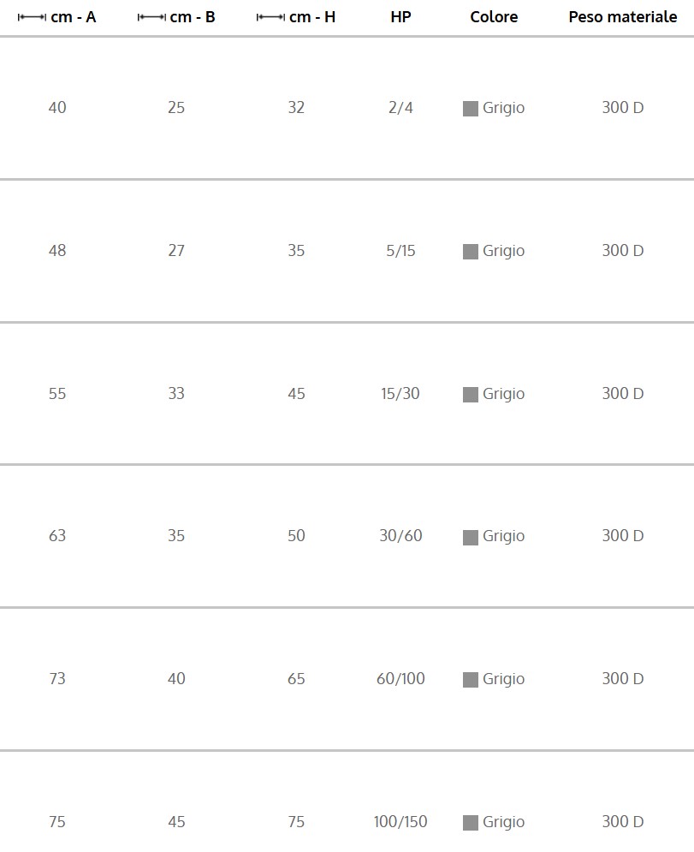Click the dimension icon beside cm - B

151,17
